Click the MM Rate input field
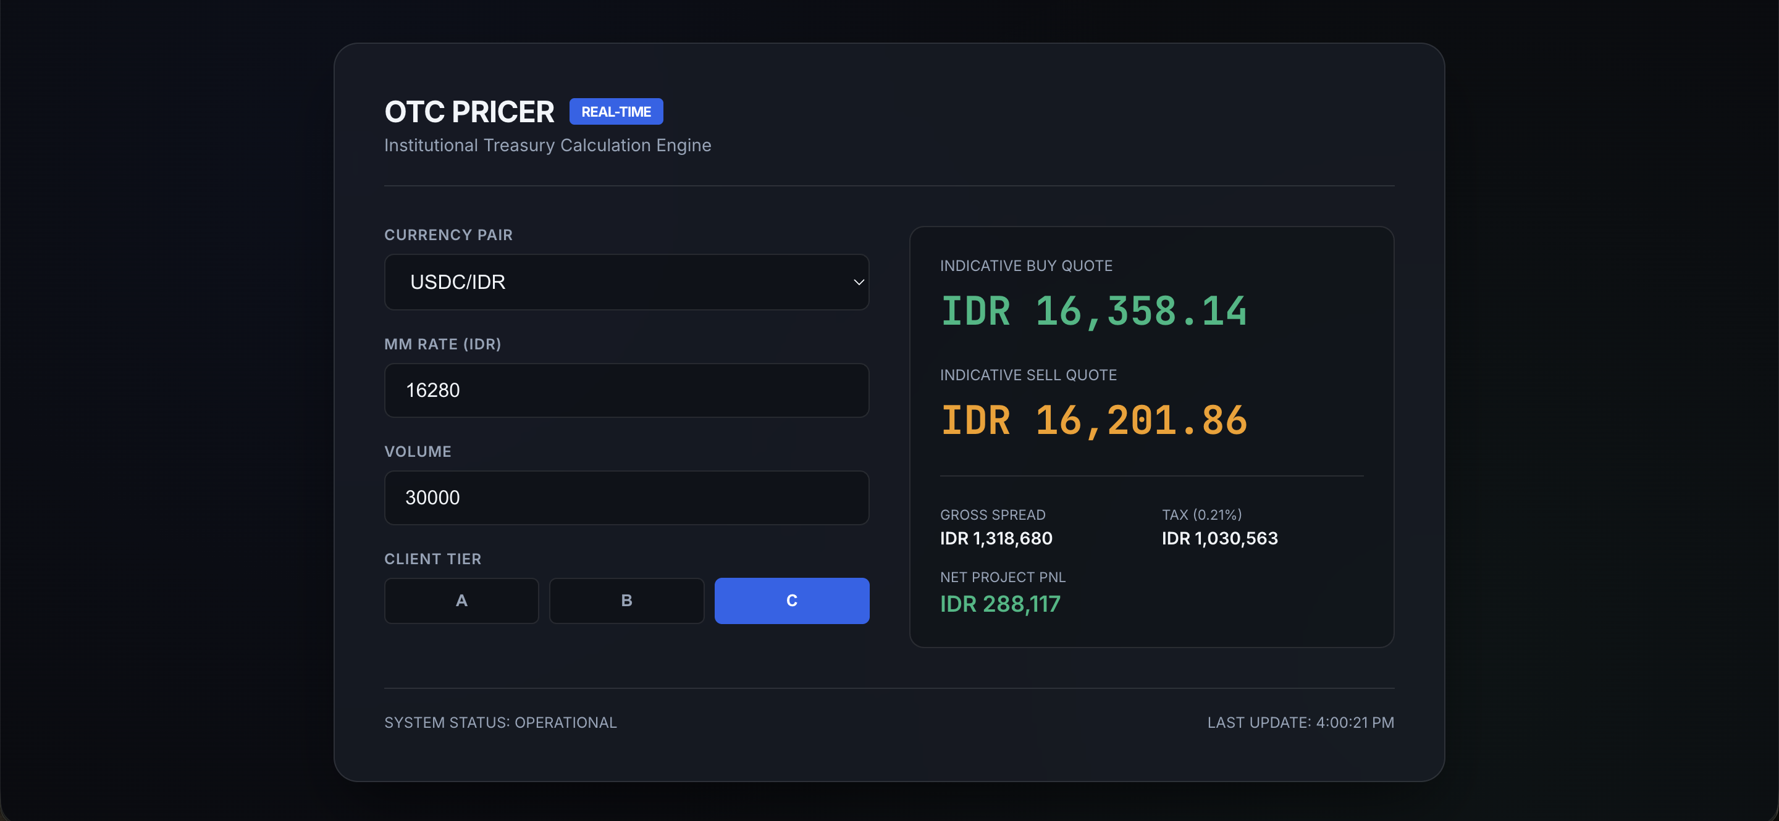1779x821 pixels. [x=626, y=390]
